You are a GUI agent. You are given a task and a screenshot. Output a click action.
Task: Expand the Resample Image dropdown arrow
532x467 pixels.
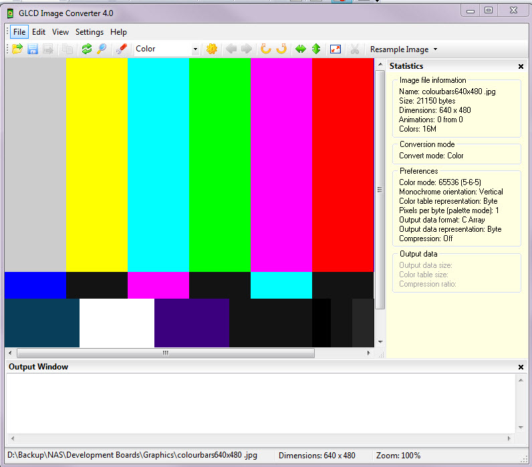(x=436, y=49)
